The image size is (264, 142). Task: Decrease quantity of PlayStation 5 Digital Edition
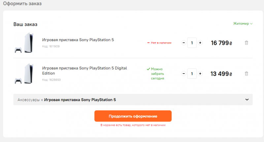click(183, 73)
